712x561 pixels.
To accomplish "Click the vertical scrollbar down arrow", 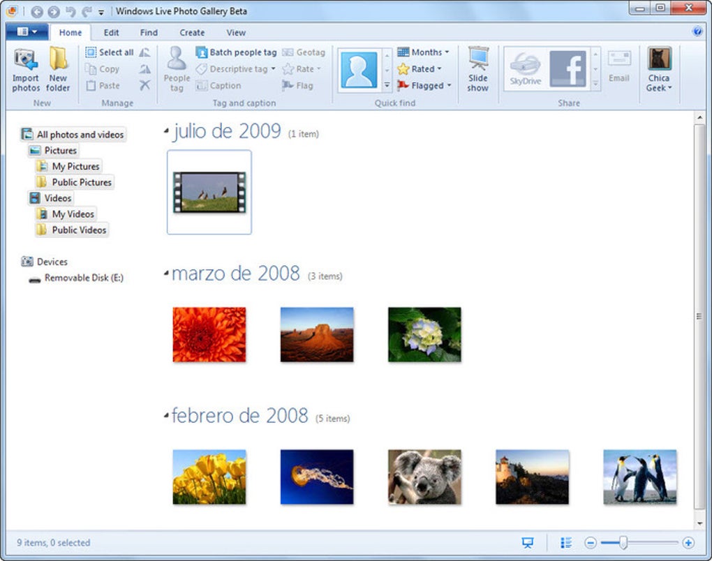I will pos(699,523).
